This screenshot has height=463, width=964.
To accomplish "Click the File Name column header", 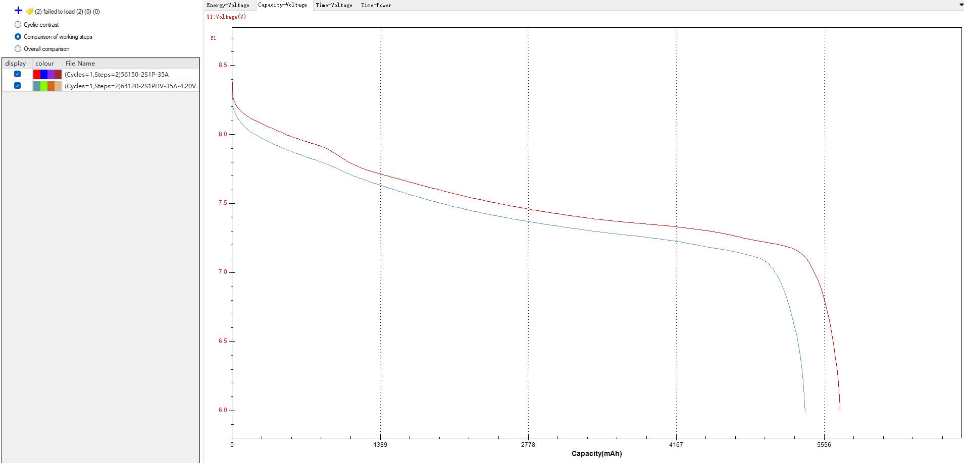I will pos(80,64).
